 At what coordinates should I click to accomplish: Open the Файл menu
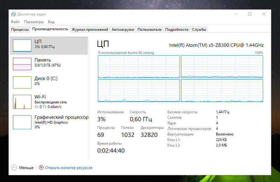[15, 22]
